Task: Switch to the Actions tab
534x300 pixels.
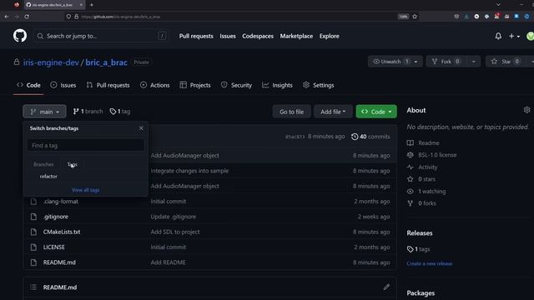Action: point(154,85)
